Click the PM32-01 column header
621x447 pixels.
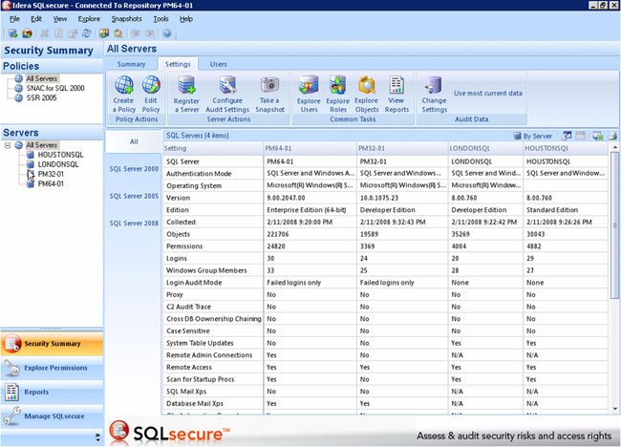(402, 148)
